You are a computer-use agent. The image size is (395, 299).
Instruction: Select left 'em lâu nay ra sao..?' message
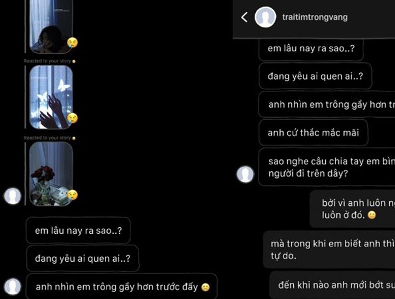coord(78,230)
